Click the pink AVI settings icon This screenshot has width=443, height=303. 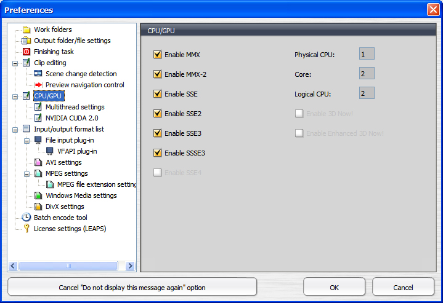[x=38, y=162]
